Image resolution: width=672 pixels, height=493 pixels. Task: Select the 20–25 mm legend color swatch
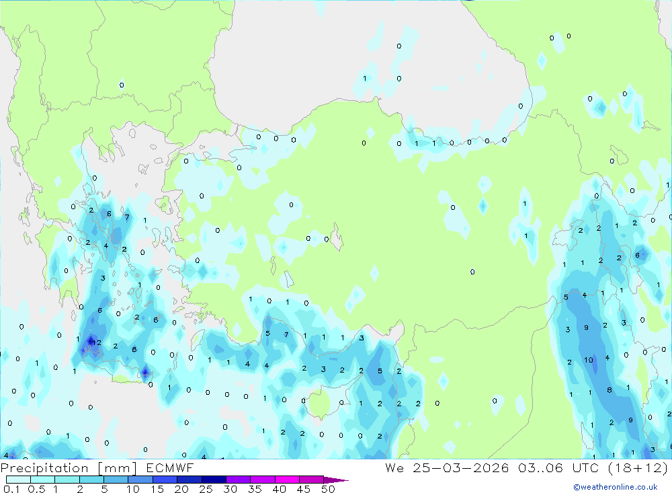(x=189, y=480)
